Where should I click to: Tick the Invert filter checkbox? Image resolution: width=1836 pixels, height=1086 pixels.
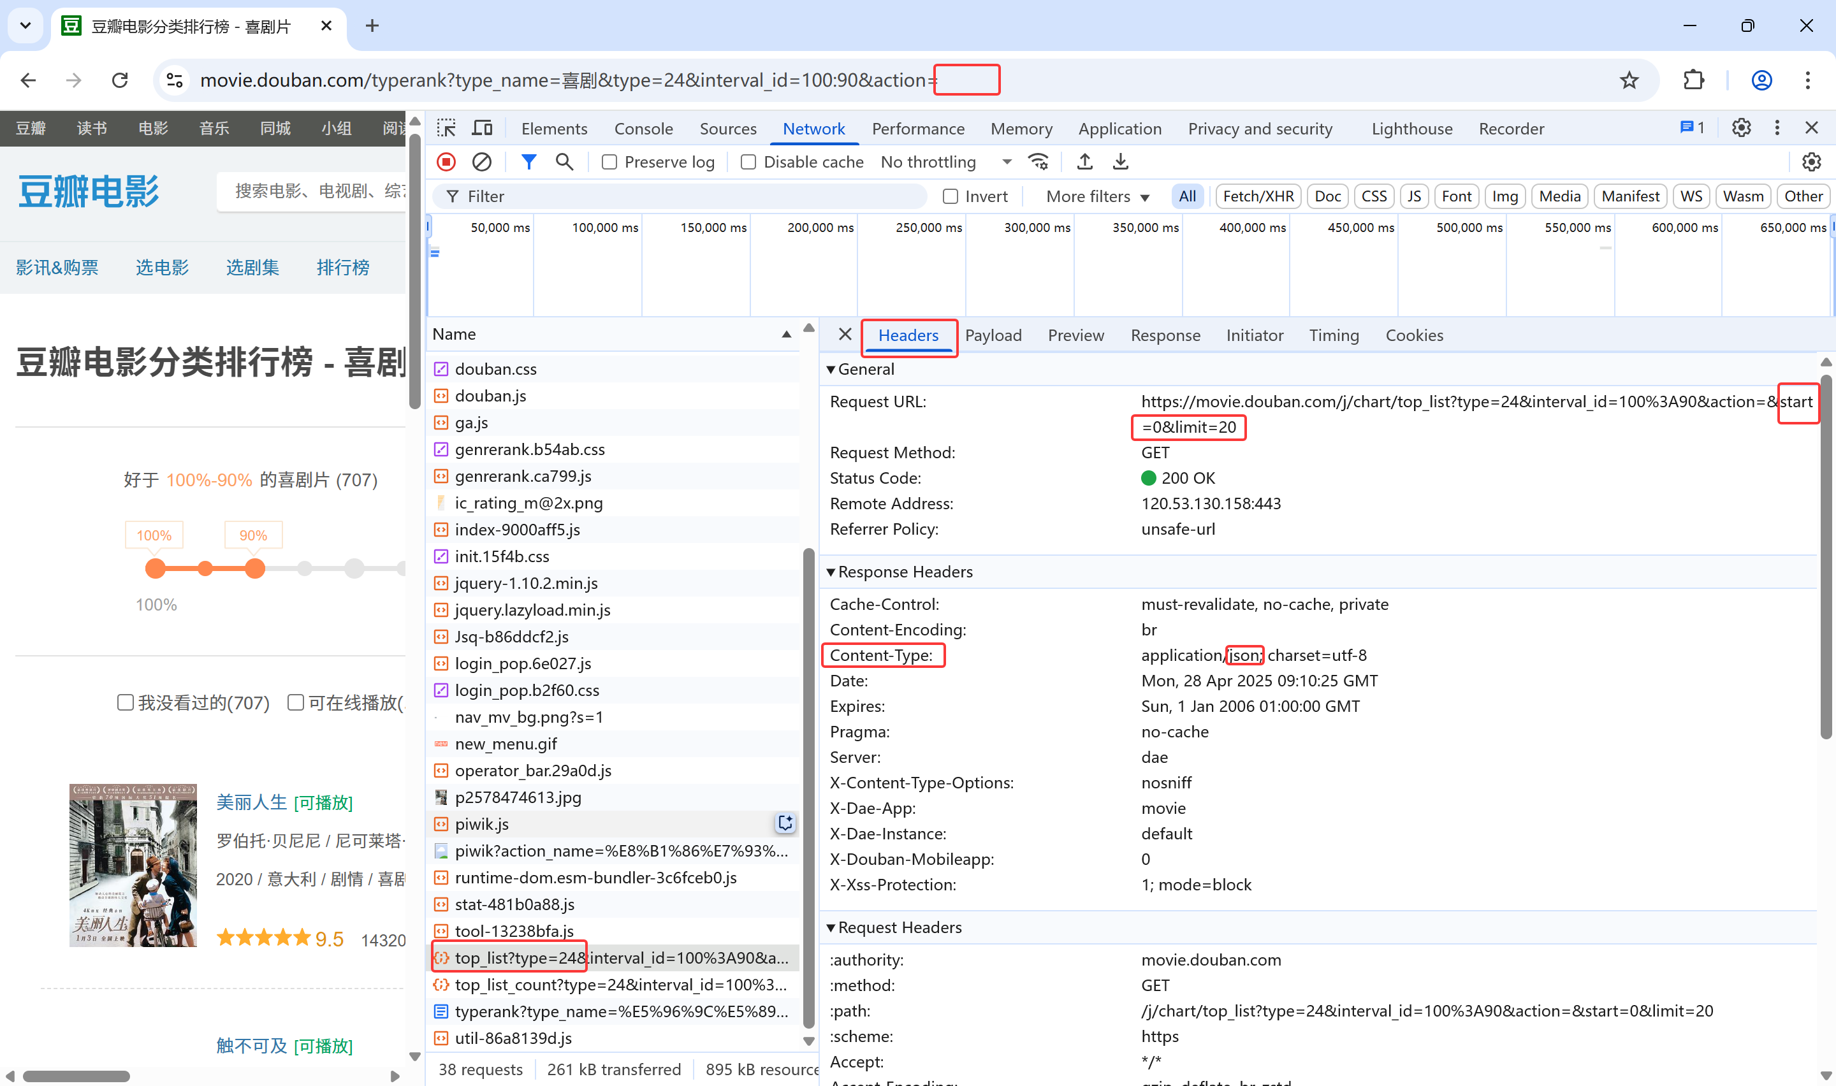click(x=950, y=196)
